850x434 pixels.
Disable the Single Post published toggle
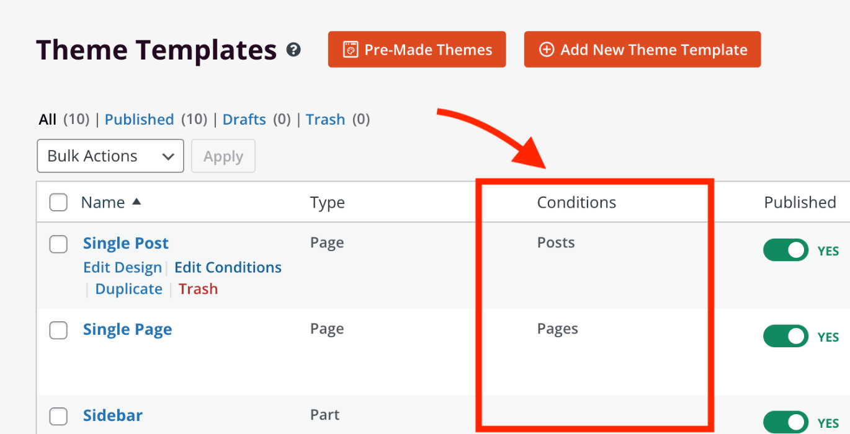click(785, 250)
